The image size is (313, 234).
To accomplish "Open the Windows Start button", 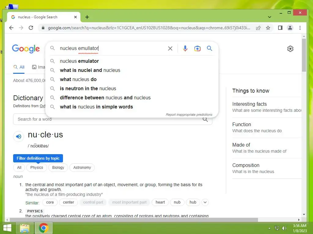I will [7, 228].
